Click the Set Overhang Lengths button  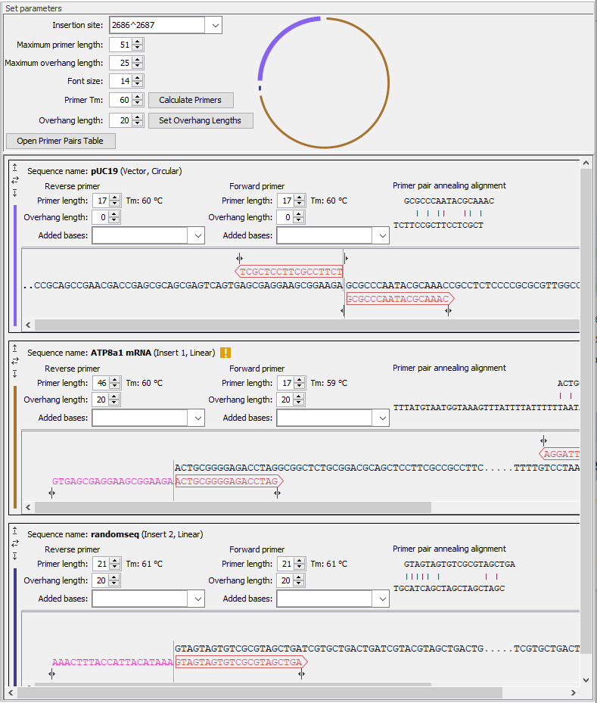click(x=200, y=120)
